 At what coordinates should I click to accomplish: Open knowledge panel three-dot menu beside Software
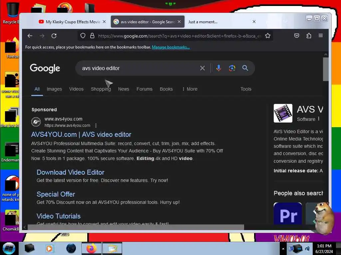pyautogui.click(x=319, y=119)
